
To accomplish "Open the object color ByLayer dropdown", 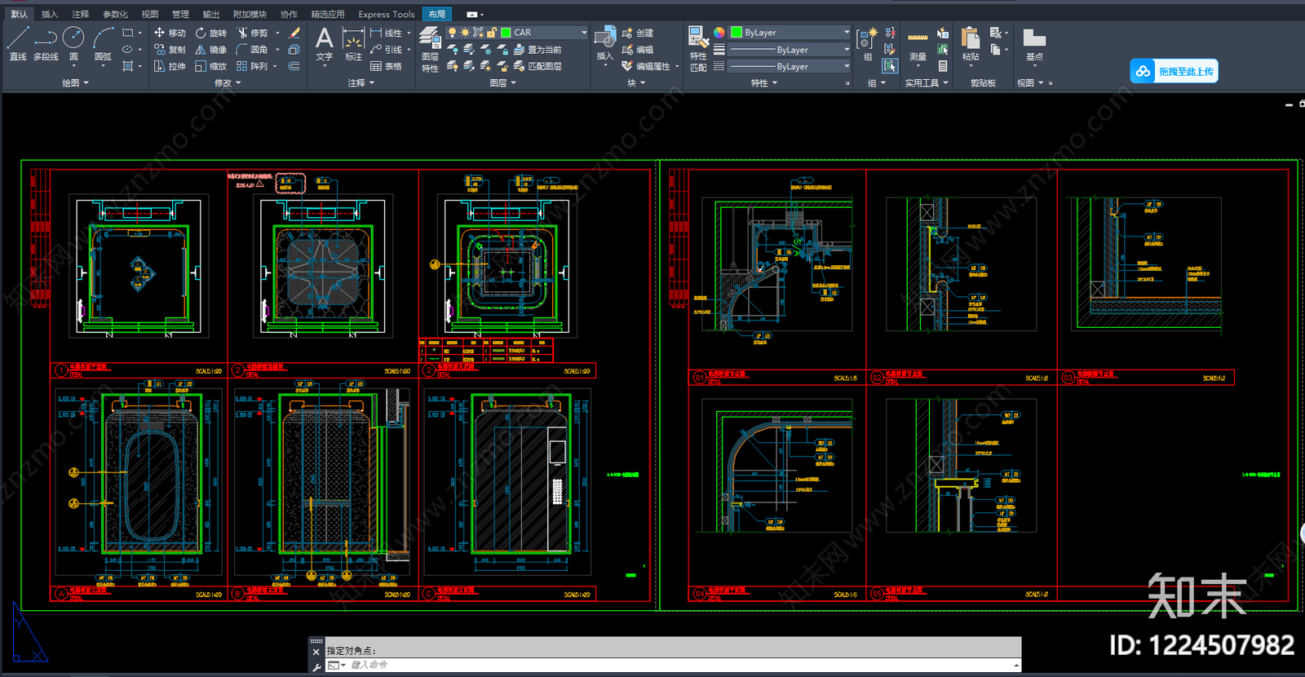I will pyautogui.click(x=846, y=33).
